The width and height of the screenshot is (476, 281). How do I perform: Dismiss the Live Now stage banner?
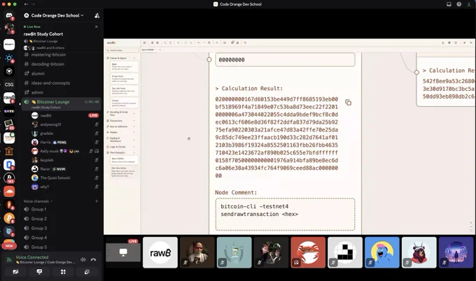tap(97, 27)
